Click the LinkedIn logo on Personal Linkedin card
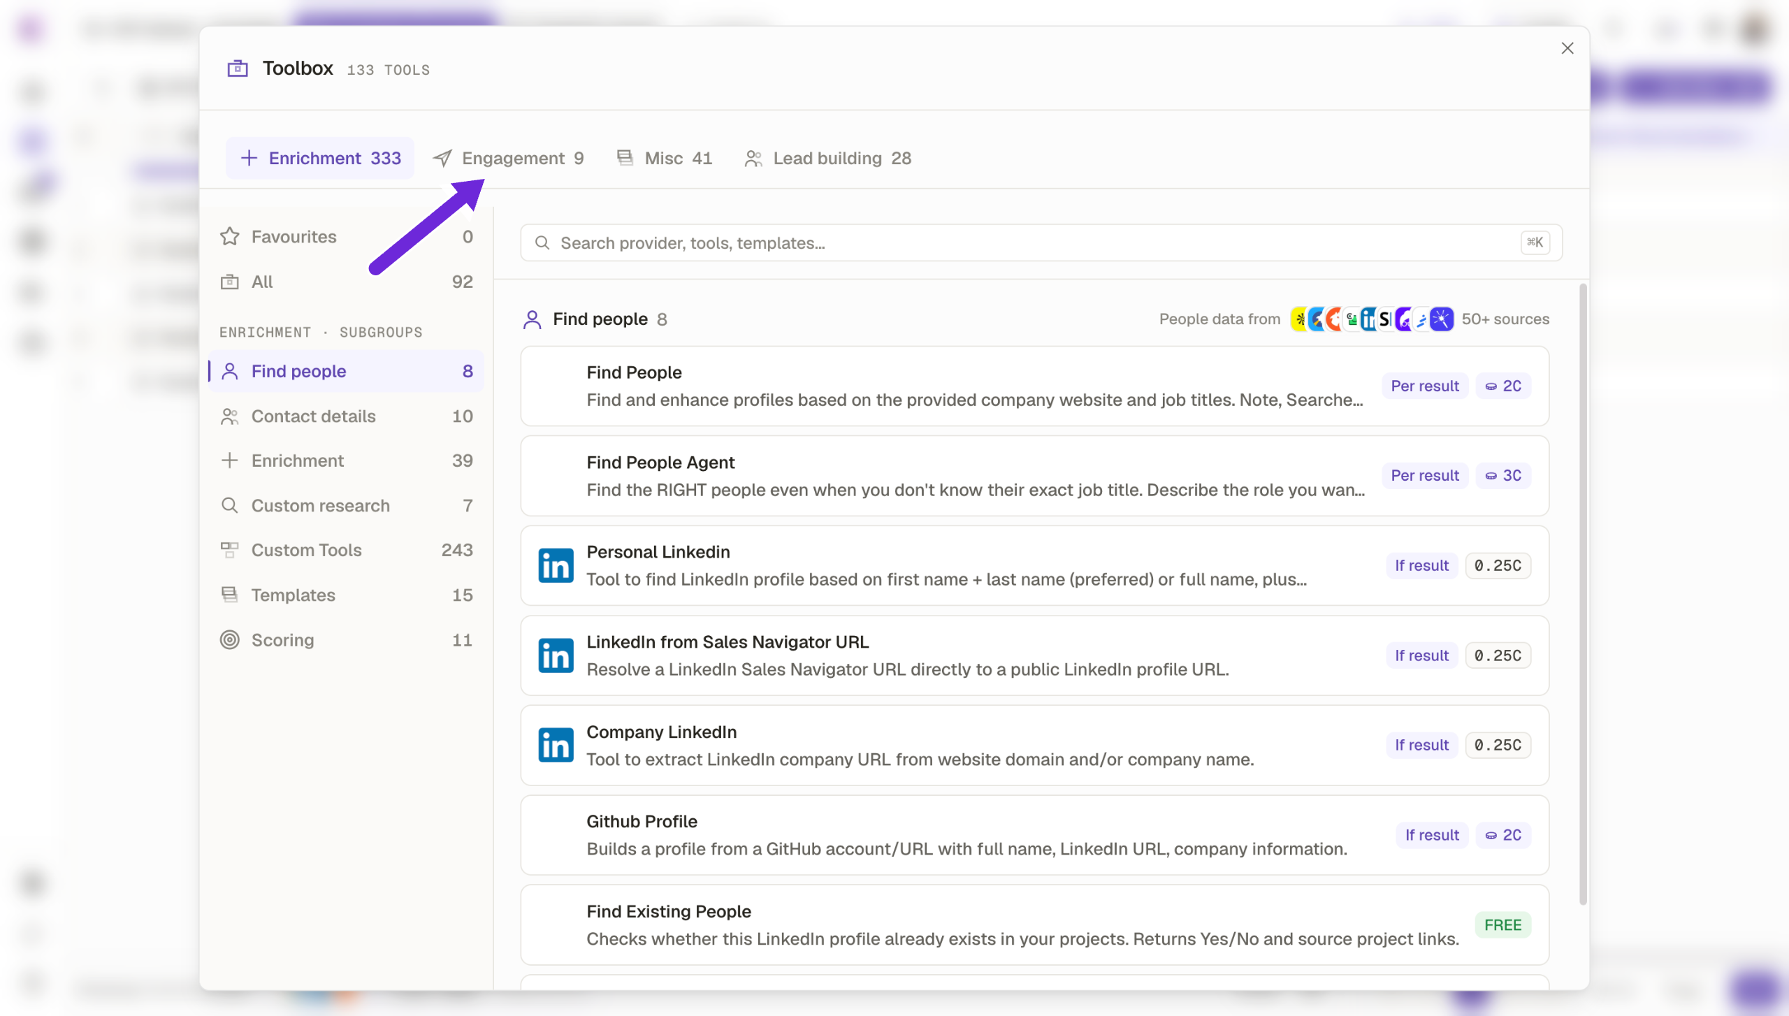Viewport: 1789px width, 1016px height. (x=556, y=565)
